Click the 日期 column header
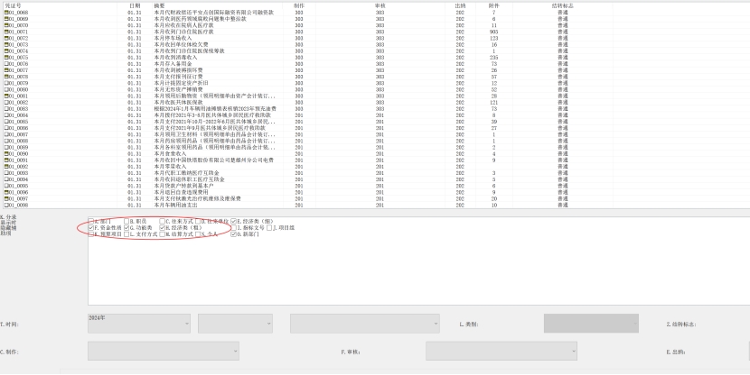750x375 pixels. (x=135, y=5)
